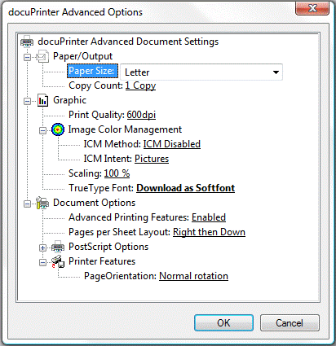Click the Paper/Output page icon

[42, 56]
